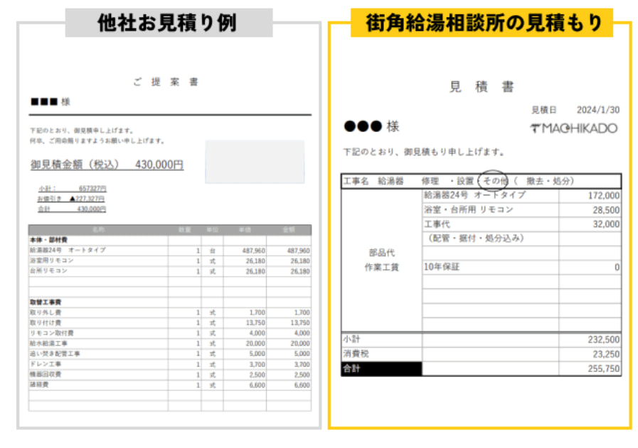Click the black 合計 cell
Screen dimensions: 638x448
point(381,369)
